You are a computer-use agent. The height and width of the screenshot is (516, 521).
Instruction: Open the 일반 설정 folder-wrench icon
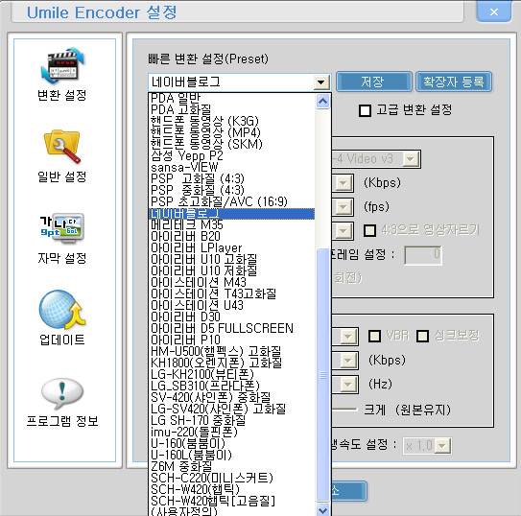click(62, 147)
